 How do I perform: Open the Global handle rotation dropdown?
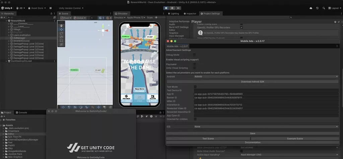click(x=80, y=18)
